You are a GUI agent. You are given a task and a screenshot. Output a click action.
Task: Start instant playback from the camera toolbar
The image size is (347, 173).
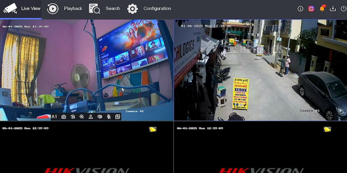[x=73, y=117]
